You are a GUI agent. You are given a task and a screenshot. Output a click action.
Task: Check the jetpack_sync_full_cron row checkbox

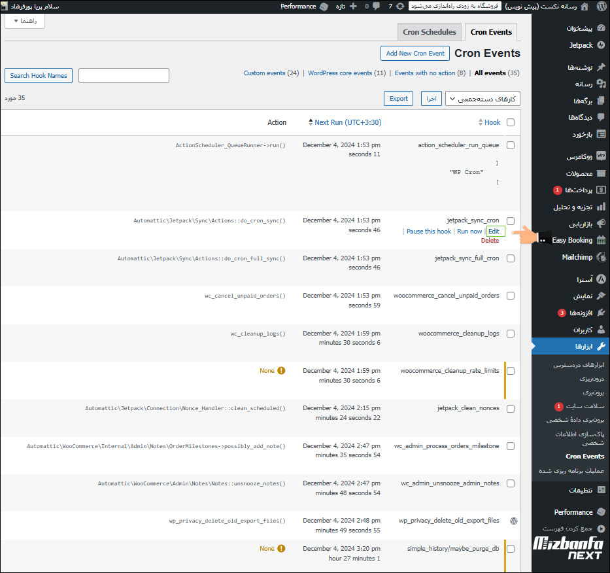(511, 258)
